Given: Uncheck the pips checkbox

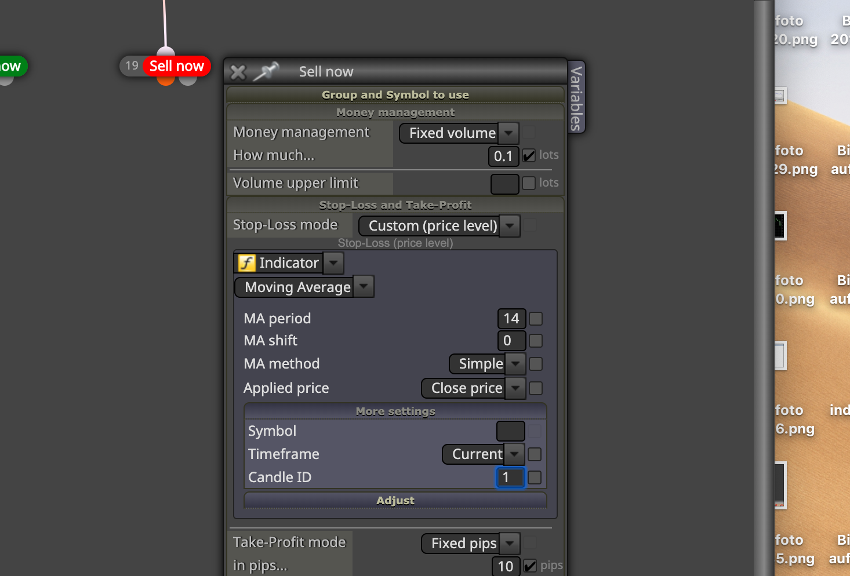Looking at the screenshot, I should coord(530,566).
